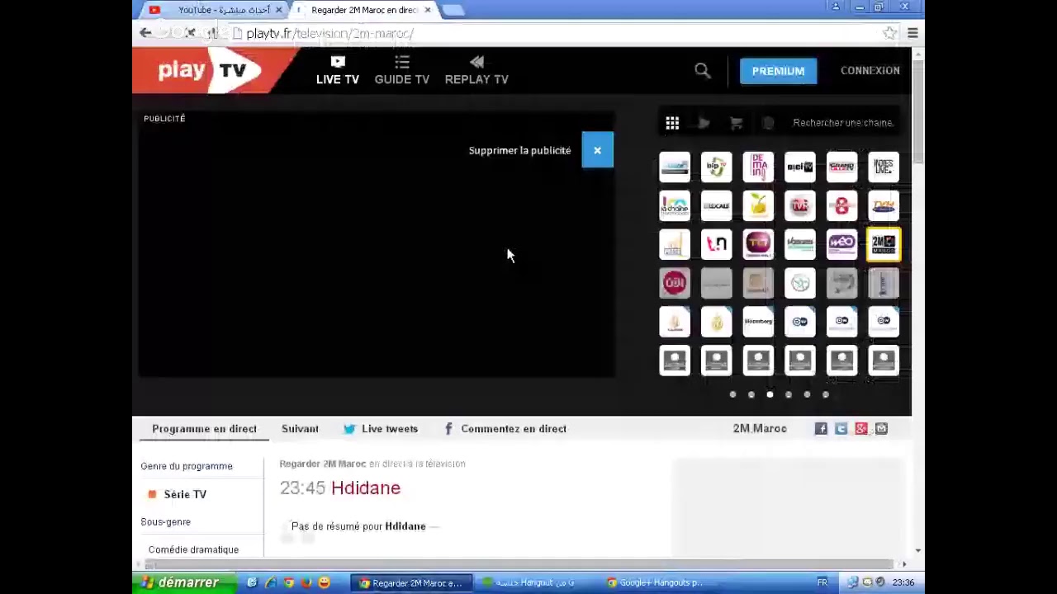This screenshot has height=594, width=1057.
Task: Open Chrome menu hamburger icon
Action: click(912, 33)
